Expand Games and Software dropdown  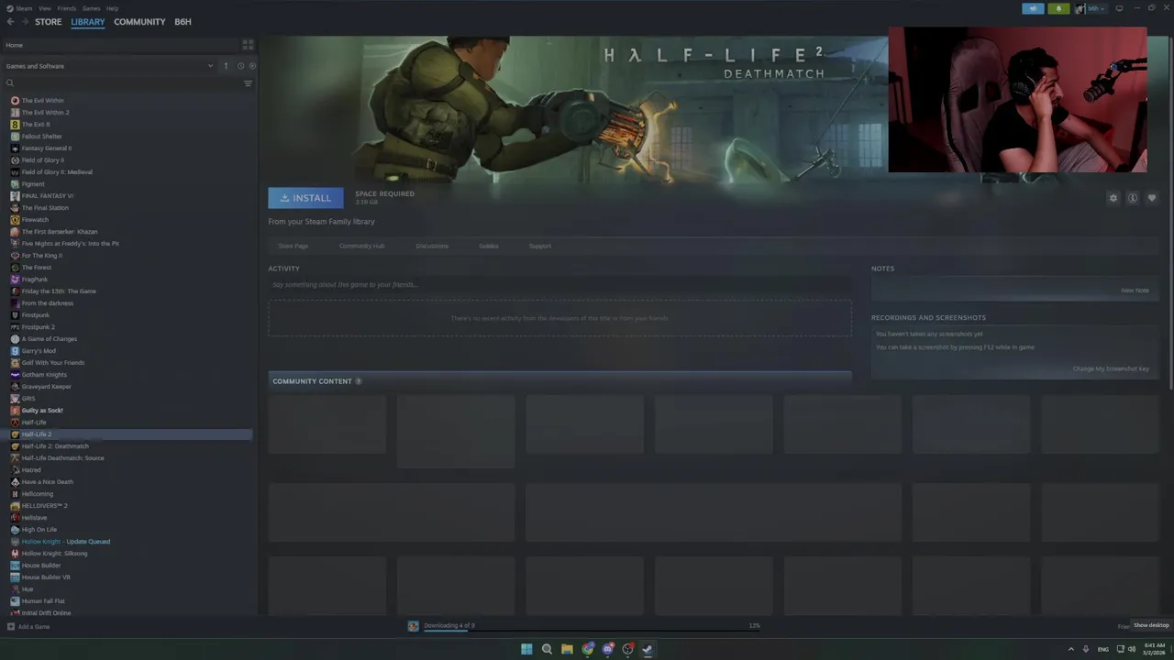210,66
